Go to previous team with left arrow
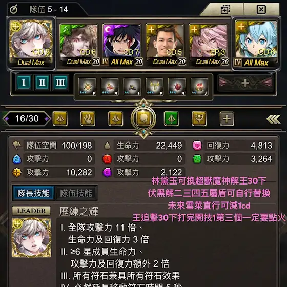 coord(7,119)
